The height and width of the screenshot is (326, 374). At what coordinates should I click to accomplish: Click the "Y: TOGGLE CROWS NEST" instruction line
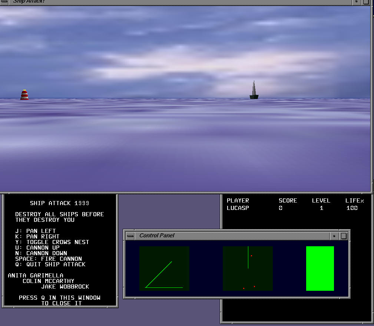click(x=52, y=242)
